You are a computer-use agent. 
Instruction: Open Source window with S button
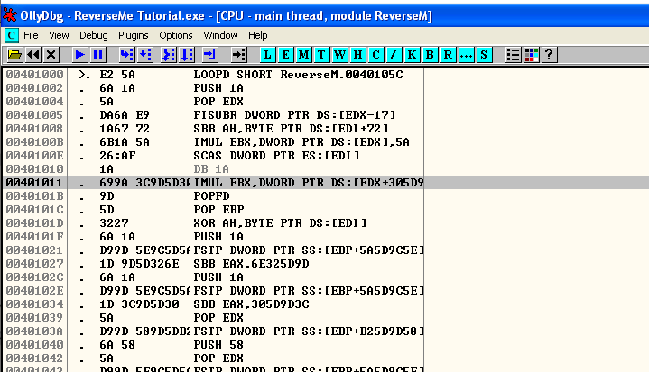484,55
